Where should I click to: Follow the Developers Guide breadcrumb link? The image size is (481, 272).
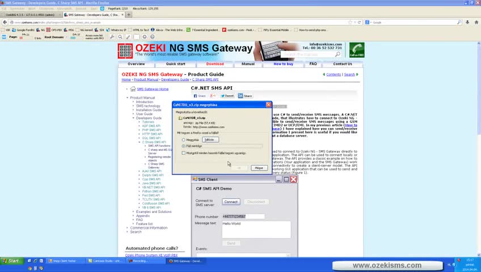coord(175,79)
